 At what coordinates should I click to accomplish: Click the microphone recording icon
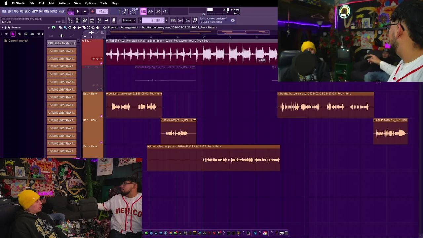coord(114,20)
